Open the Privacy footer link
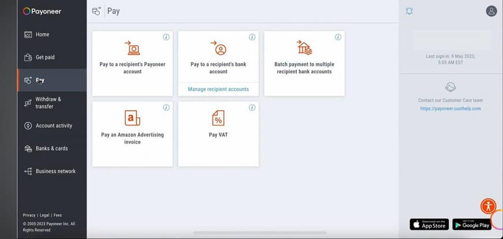Viewport: 503px width, 239px height. pyautogui.click(x=29, y=215)
